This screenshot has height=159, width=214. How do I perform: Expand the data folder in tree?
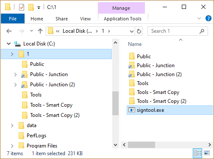tap(12, 125)
